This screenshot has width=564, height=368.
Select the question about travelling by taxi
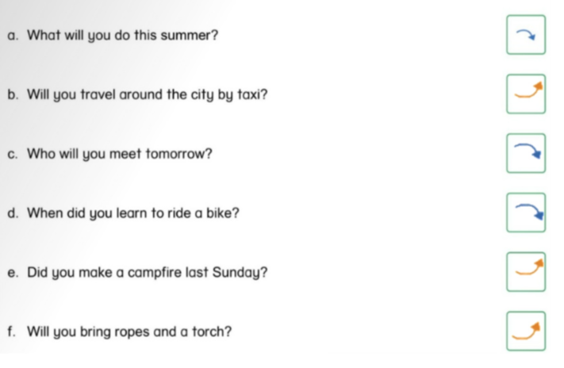click(148, 95)
